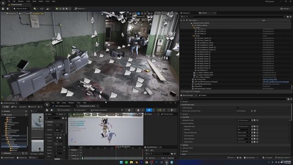Expand the Lightmass section in World Settings

(x=181, y=145)
